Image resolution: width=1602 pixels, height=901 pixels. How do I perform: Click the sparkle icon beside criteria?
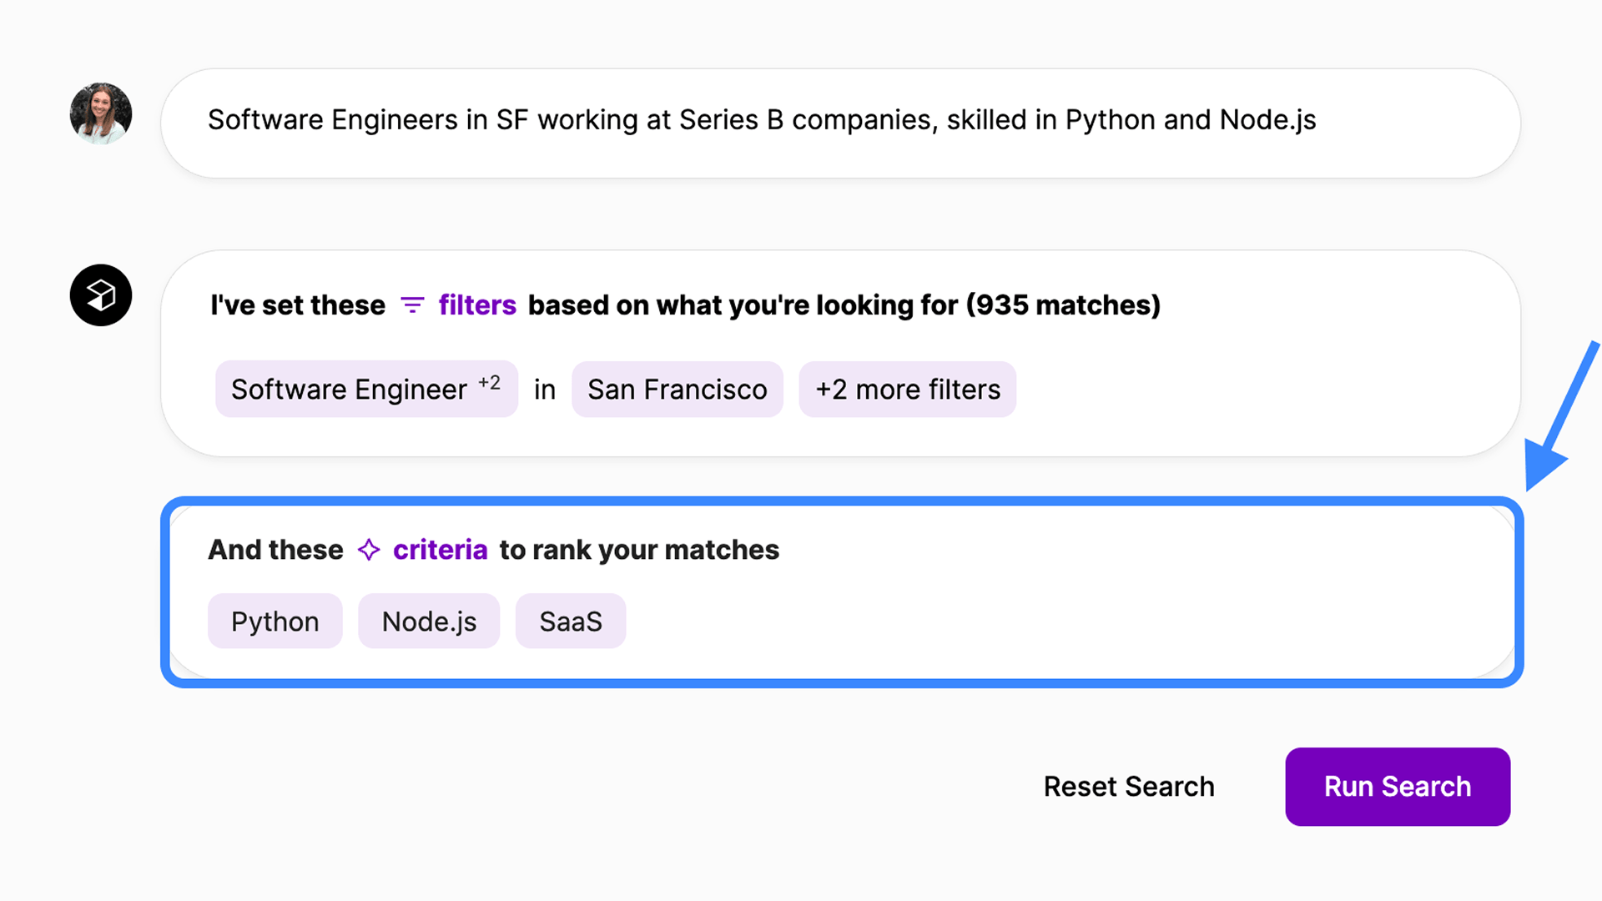[x=369, y=550]
